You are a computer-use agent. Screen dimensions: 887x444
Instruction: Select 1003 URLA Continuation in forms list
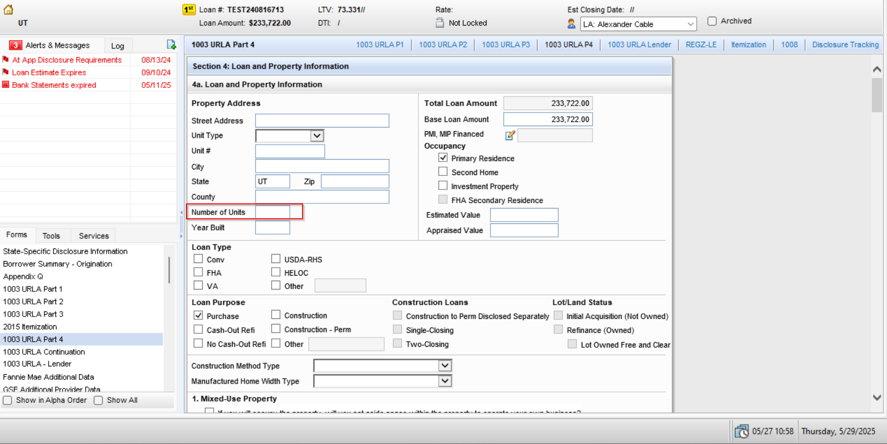(x=44, y=352)
